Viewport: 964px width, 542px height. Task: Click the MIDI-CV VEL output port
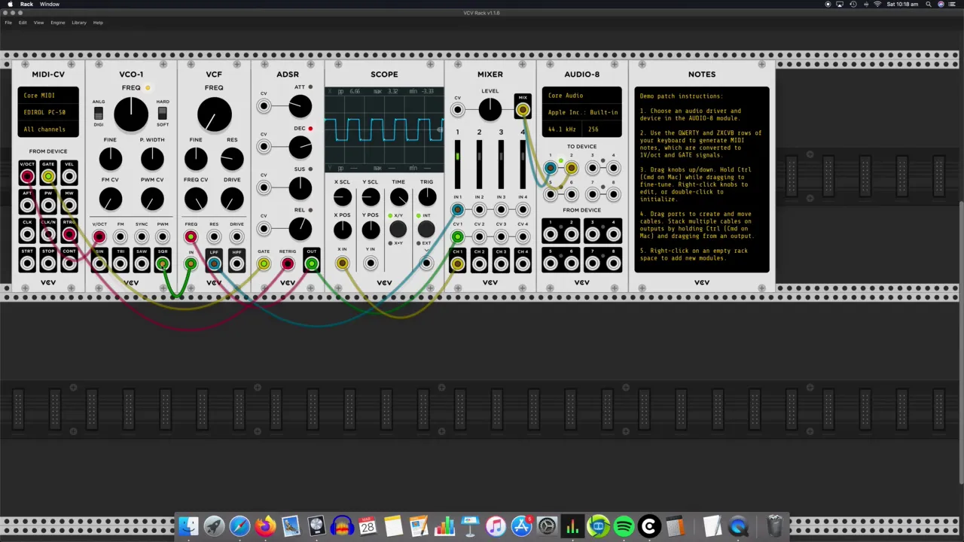point(69,177)
